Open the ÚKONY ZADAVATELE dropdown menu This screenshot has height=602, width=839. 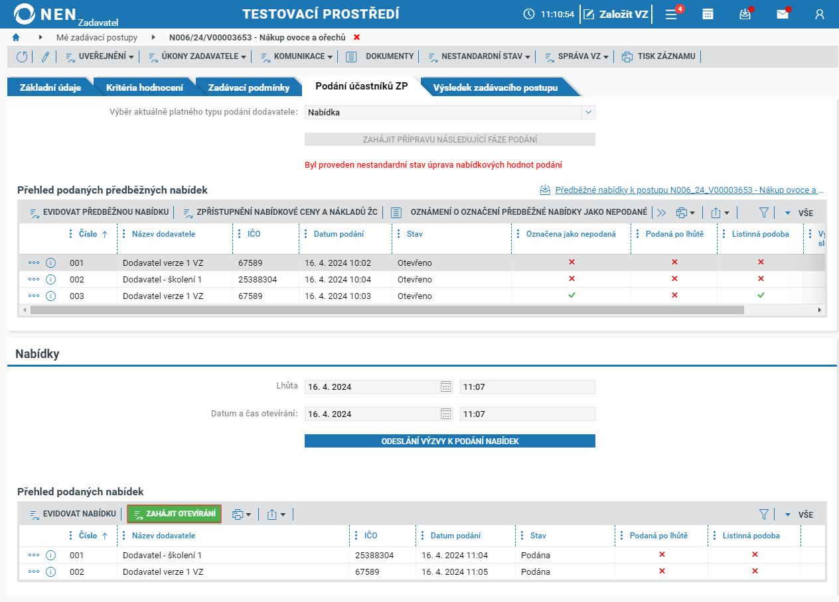pyautogui.click(x=197, y=57)
